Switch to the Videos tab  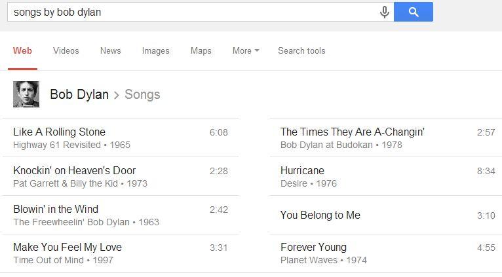[x=66, y=50]
